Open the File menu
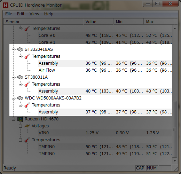 point(9,14)
